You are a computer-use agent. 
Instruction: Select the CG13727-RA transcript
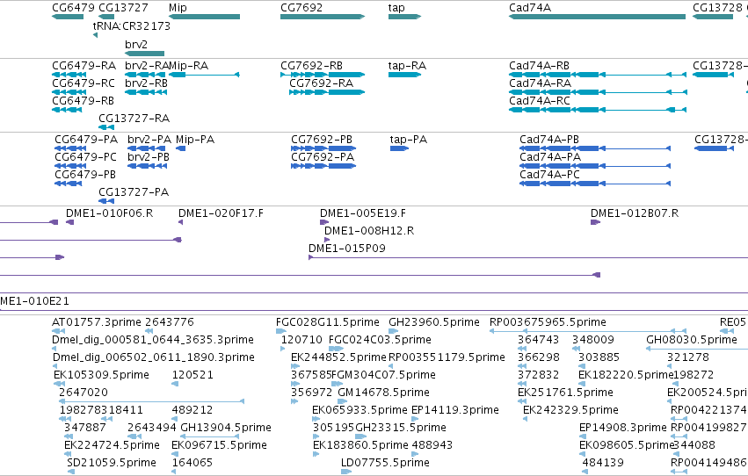click(106, 127)
